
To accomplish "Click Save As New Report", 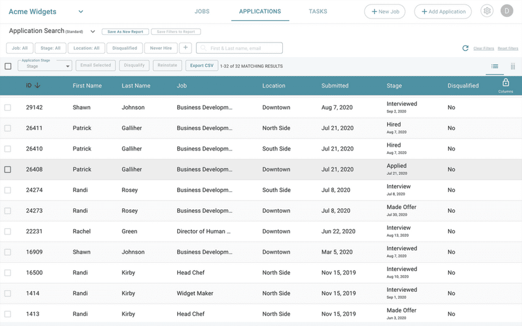I will [125, 32].
